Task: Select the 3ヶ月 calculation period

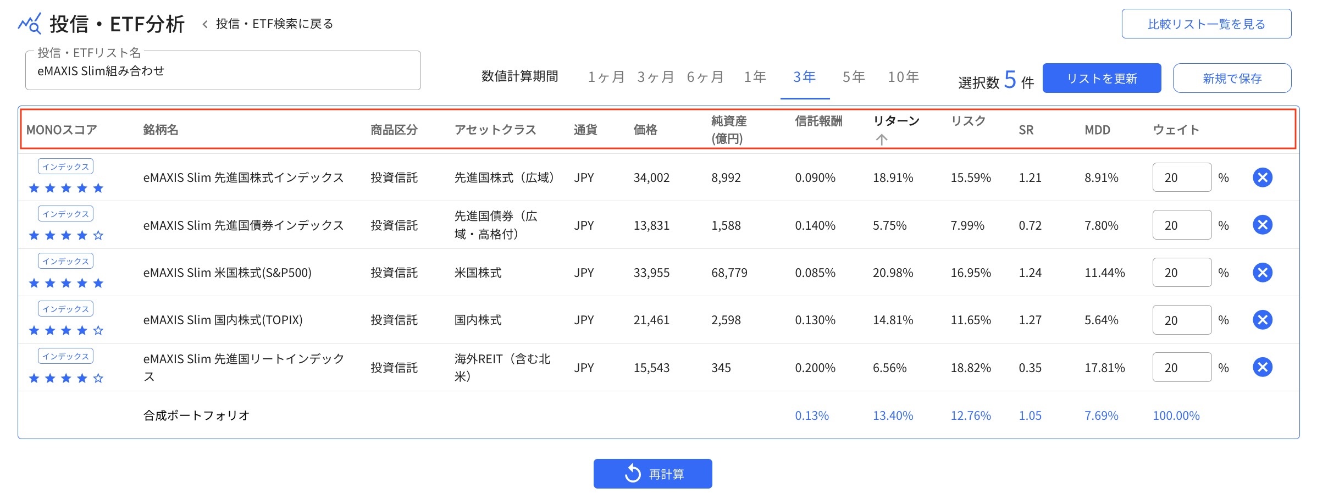Action: [x=655, y=77]
